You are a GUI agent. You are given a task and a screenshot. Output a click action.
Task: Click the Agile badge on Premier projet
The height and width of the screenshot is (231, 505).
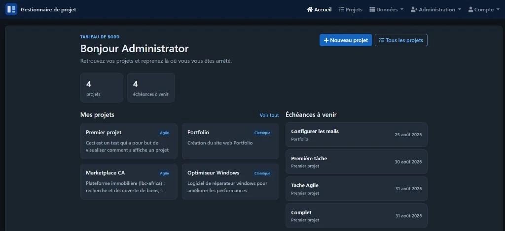point(164,133)
